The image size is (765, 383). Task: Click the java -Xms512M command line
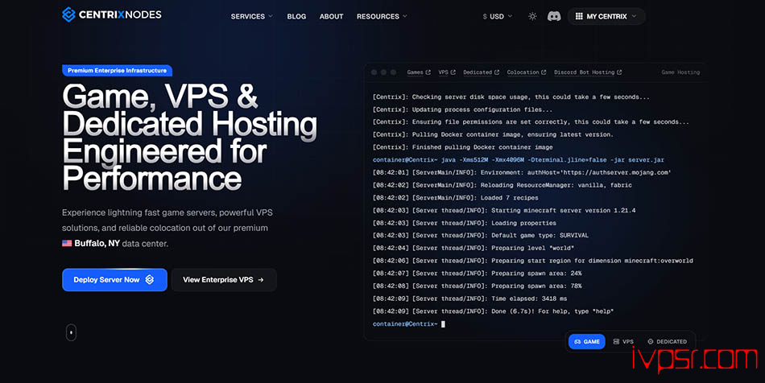click(518, 160)
